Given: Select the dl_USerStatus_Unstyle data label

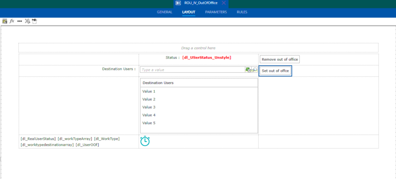Looking at the screenshot, I should 207,58.
